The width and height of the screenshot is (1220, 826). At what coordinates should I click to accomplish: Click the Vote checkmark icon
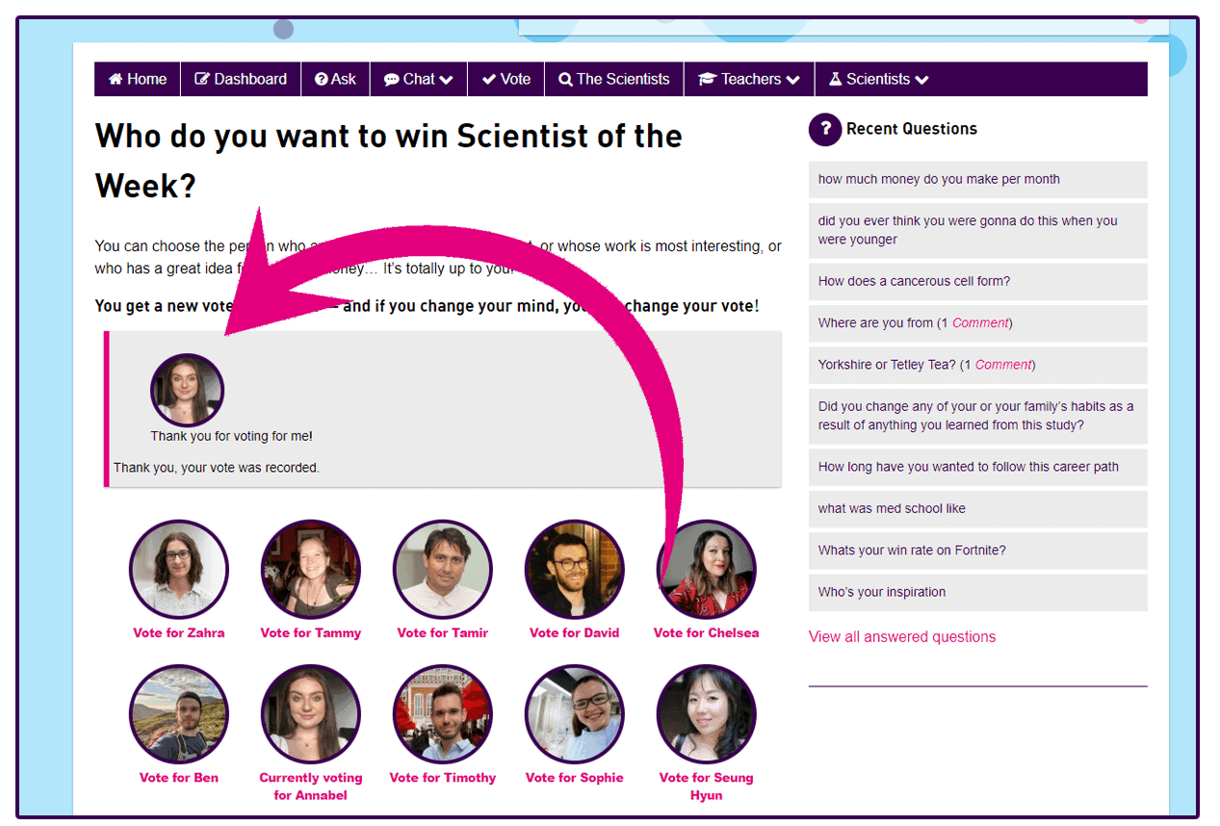pos(489,80)
